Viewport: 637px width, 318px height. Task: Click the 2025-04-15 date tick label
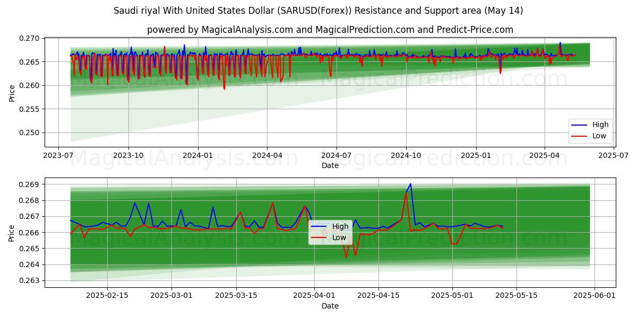tap(379, 296)
